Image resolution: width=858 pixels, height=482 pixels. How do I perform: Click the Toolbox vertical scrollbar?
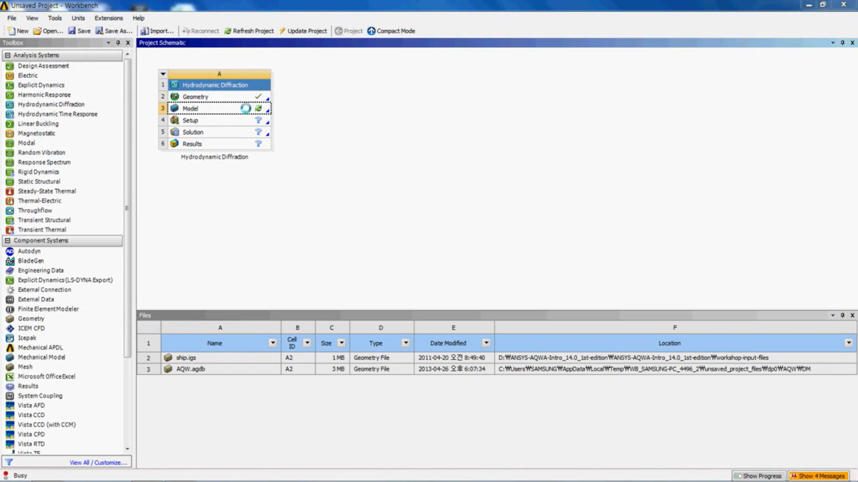pos(127,209)
